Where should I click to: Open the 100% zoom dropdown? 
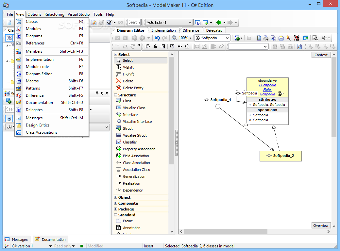(x=190, y=38)
